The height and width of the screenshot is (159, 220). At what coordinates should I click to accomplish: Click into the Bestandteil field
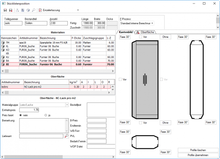pos(36,23)
